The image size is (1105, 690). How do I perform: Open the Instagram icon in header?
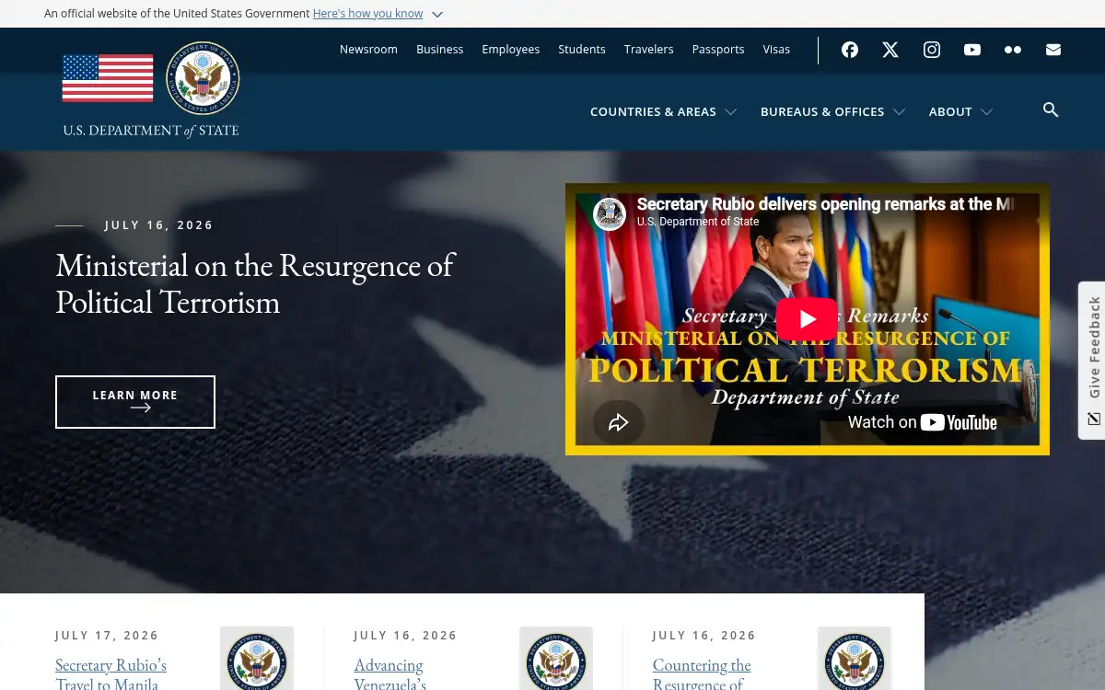(x=932, y=50)
